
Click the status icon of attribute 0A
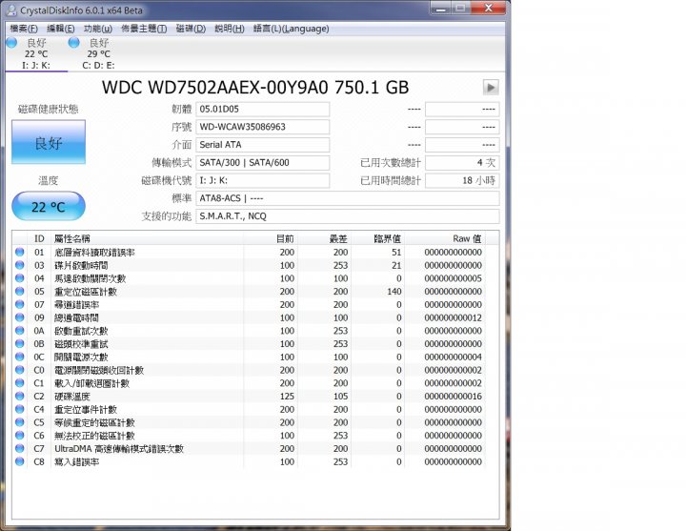[x=20, y=331]
